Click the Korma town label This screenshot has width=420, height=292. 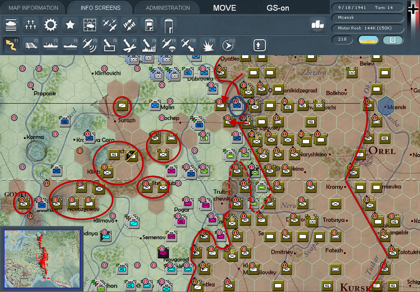click(35, 137)
